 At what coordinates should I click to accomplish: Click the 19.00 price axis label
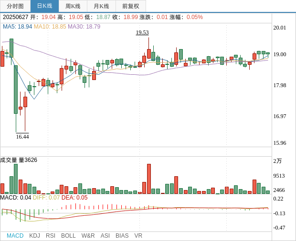point(280,54)
